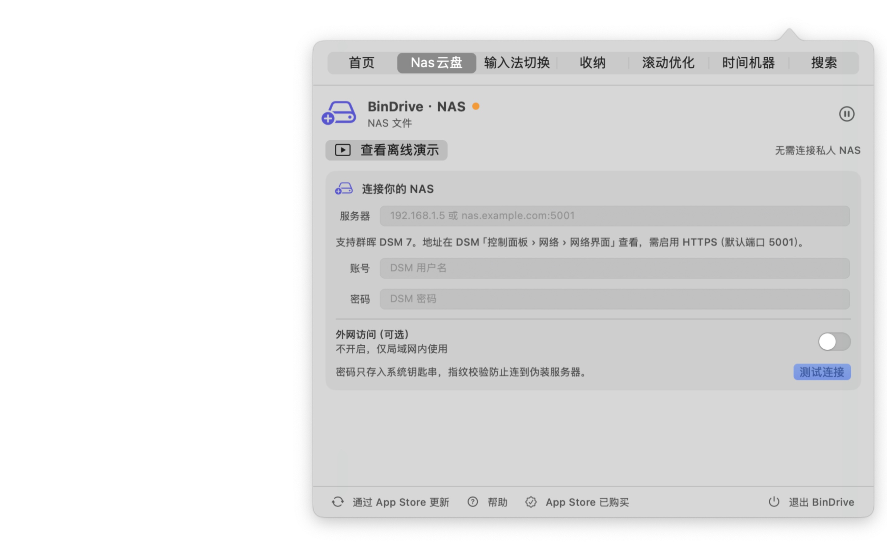Click the 连接你的 NAS heading
887x554 pixels.
398,189
